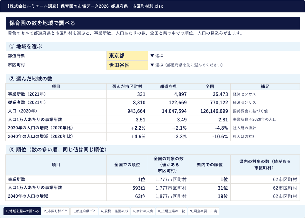This screenshot has height=218, width=305.
Task: Switch to the 8_上場企業の一覧 sheet tab
Action: pyautogui.click(x=172, y=211)
